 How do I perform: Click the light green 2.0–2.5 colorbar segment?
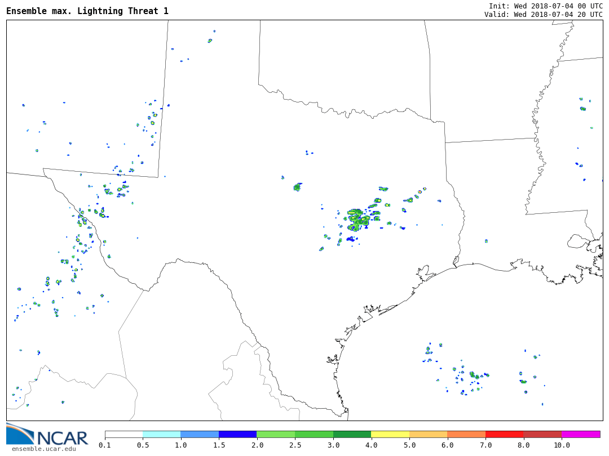[275, 435]
